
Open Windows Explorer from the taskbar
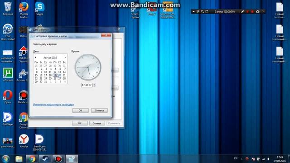19,159
